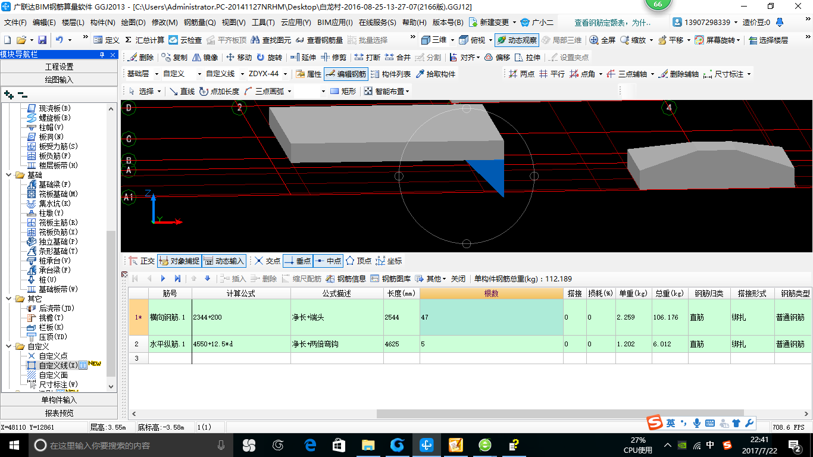Click 全屏 fullscreen tool
Image resolution: width=813 pixels, height=457 pixels.
coord(602,40)
